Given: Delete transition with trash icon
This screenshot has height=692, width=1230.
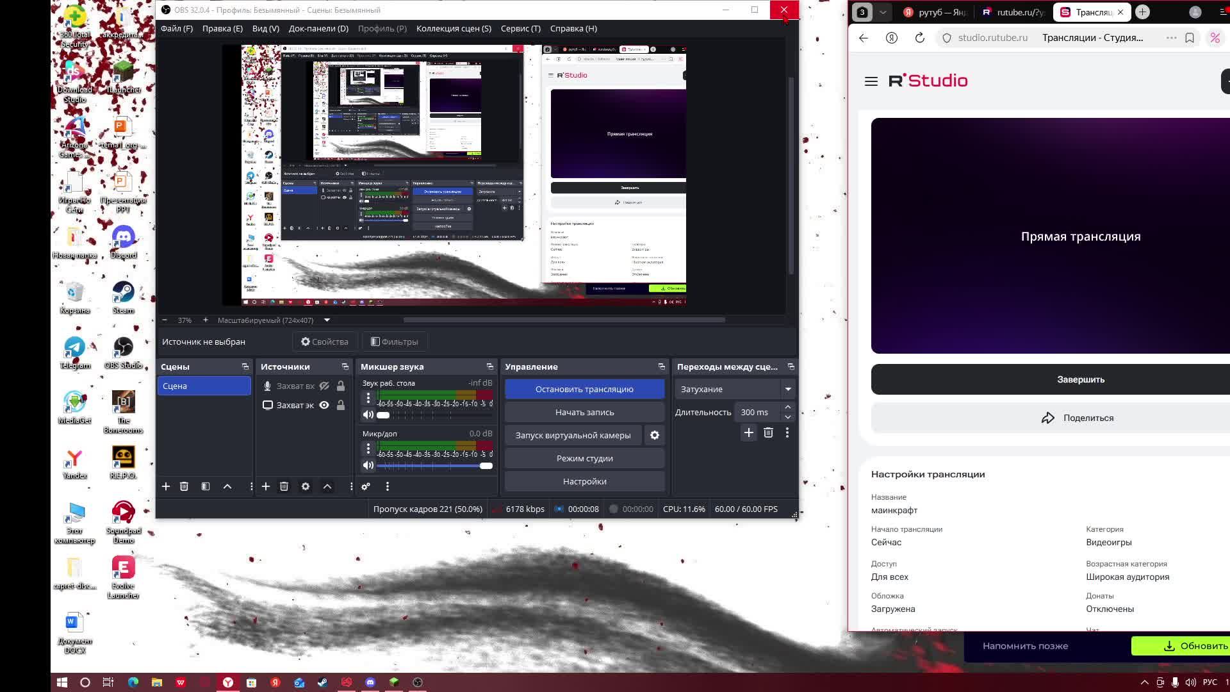Looking at the screenshot, I should (768, 433).
